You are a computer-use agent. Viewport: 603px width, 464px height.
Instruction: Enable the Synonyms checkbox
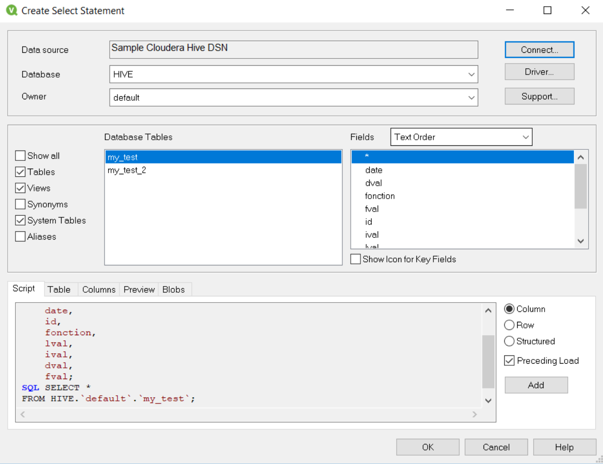tap(20, 204)
